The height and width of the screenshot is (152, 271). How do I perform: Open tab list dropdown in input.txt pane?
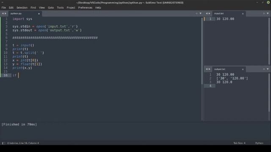[x=268, y=14]
